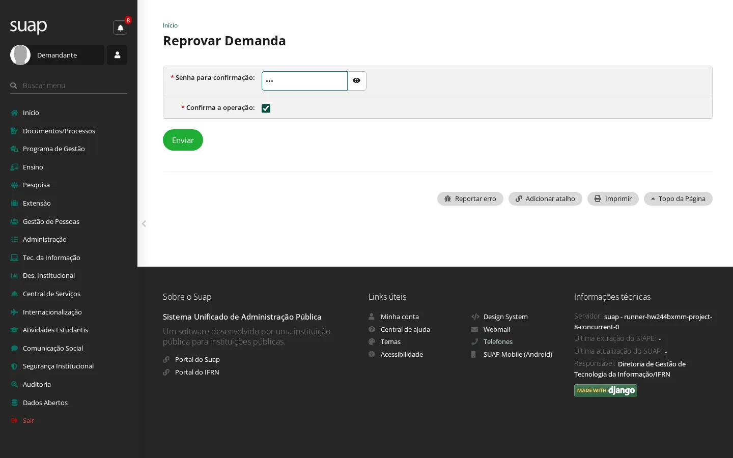Toggle password visibility eye icon
The width and height of the screenshot is (733, 458).
[356, 81]
